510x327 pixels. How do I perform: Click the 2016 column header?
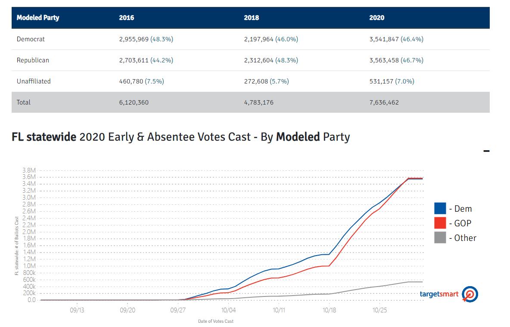tap(127, 18)
